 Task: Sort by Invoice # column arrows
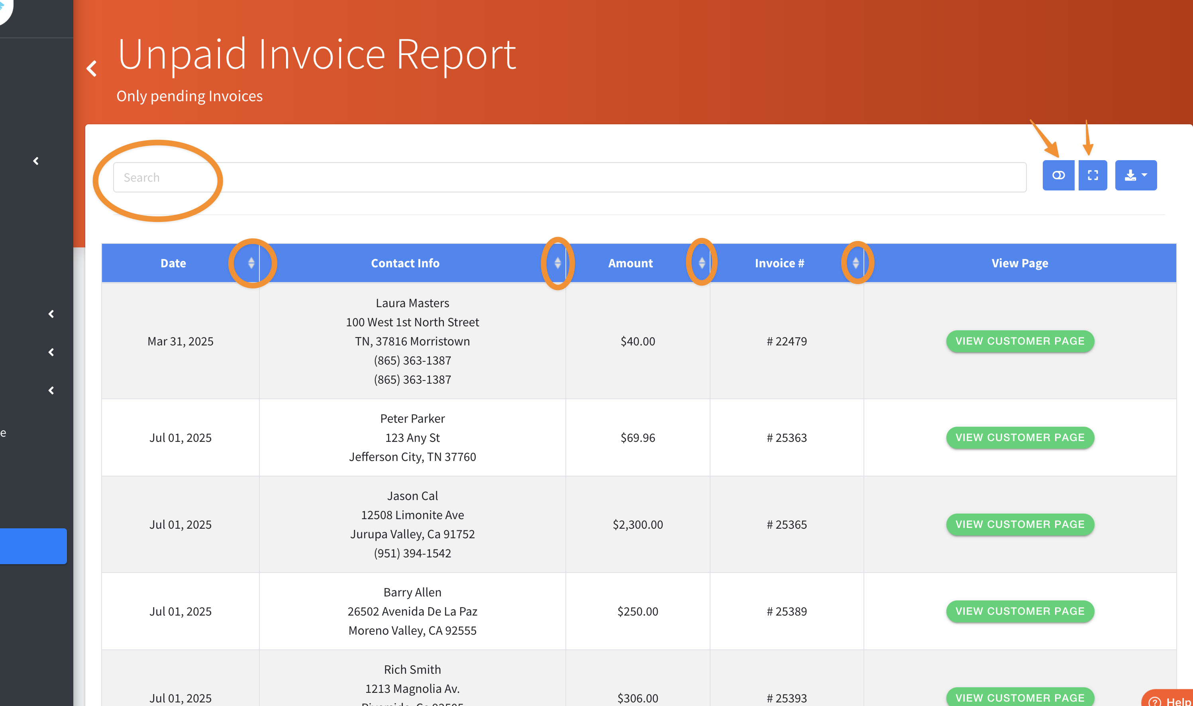tap(856, 263)
